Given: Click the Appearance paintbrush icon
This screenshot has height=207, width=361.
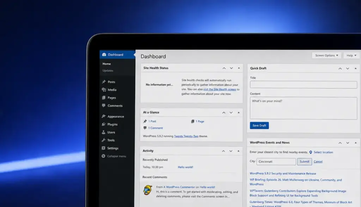Looking at the screenshot, I should (x=104, y=116).
